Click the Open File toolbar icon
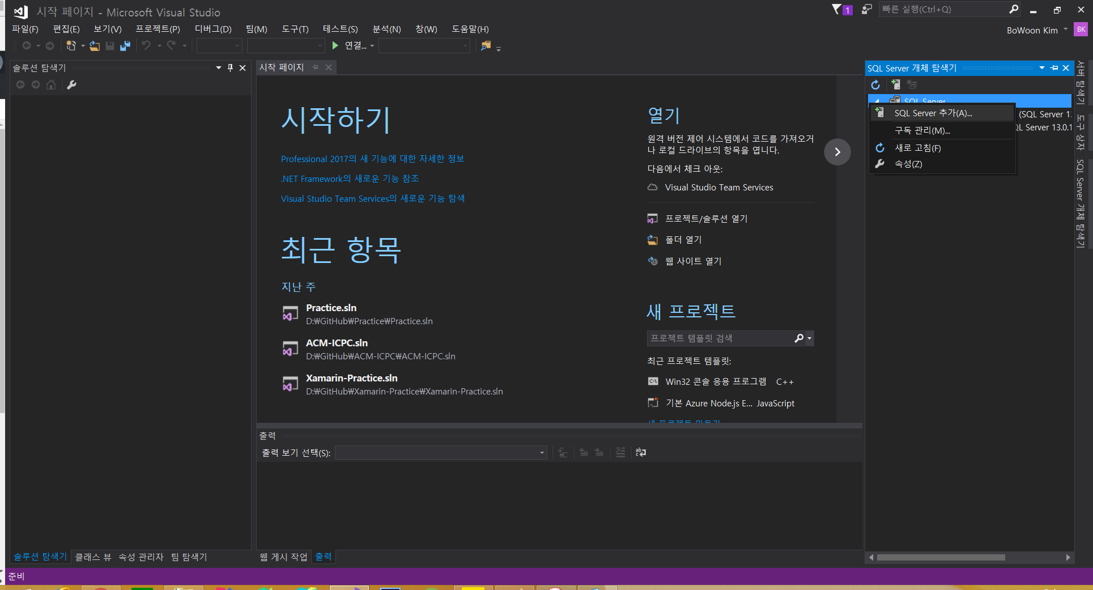This screenshot has width=1093, height=590. coord(95,45)
